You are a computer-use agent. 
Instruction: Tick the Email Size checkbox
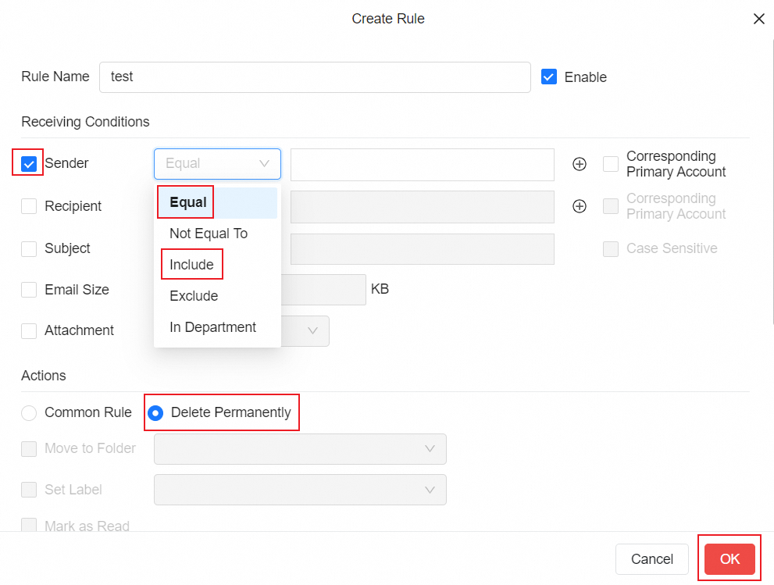[x=29, y=290]
